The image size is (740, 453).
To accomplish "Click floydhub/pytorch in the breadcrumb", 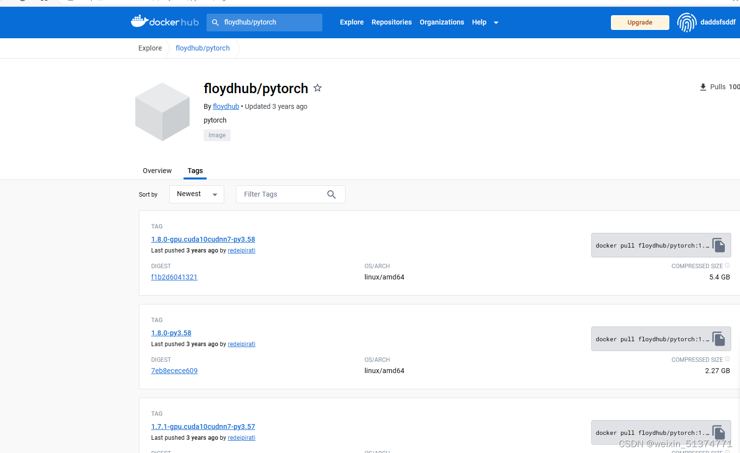I will [x=203, y=48].
